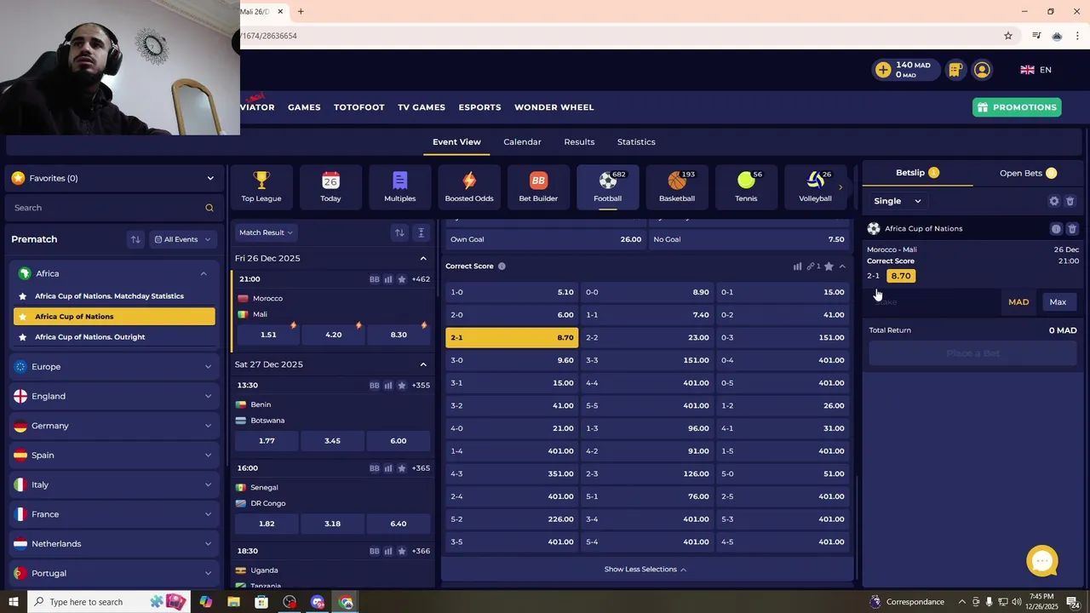
Task: Click the search magnifier icon in sidebar
Action: pyautogui.click(x=209, y=208)
